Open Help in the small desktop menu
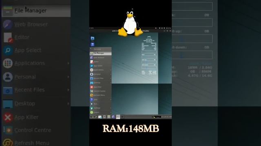Screen dimensions: 261x146 tap(101, 99)
